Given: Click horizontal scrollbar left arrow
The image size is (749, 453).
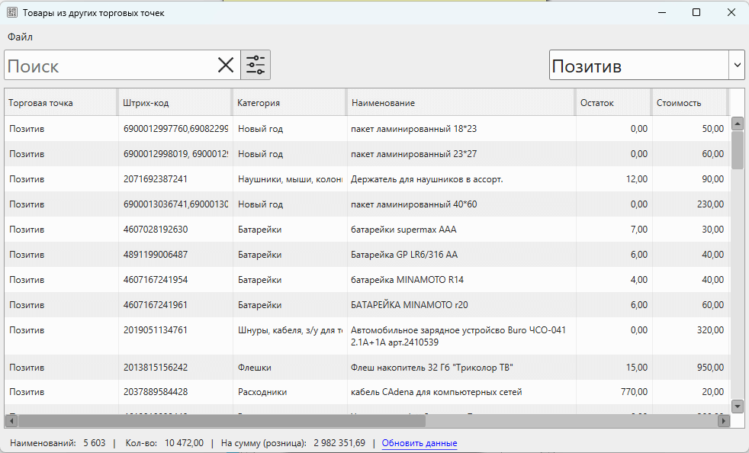Looking at the screenshot, I should [x=11, y=420].
